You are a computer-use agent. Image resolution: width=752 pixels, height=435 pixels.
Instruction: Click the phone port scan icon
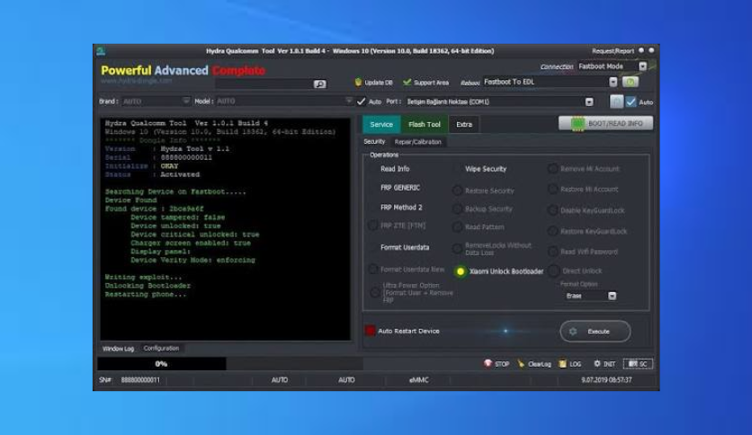(x=617, y=102)
